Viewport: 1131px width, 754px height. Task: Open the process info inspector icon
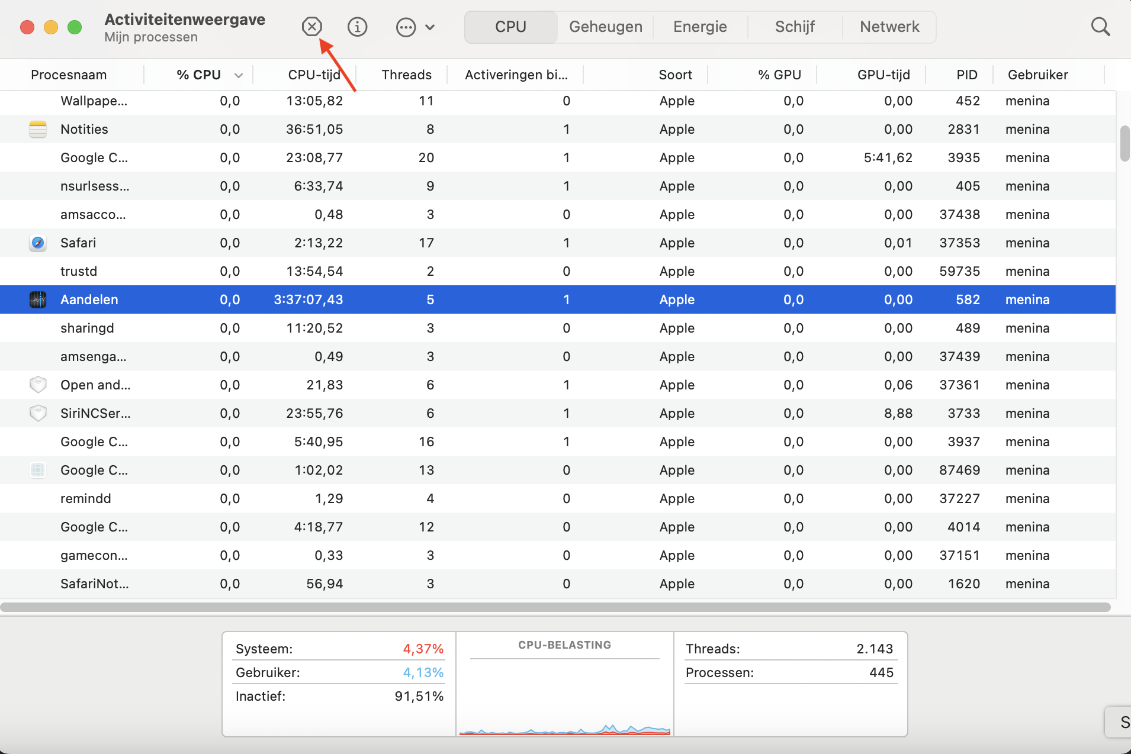[x=357, y=27]
